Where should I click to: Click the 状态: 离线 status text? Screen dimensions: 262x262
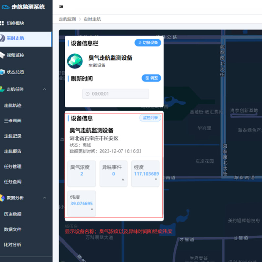pos(80,145)
